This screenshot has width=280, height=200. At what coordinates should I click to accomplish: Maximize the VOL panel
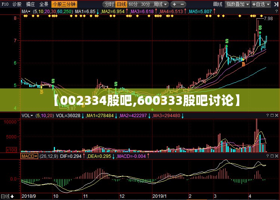tap(272, 115)
